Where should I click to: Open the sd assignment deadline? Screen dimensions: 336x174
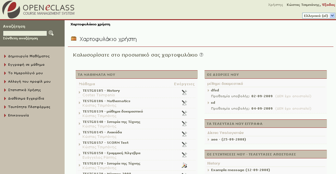pyautogui.click(x=213, y=102)
